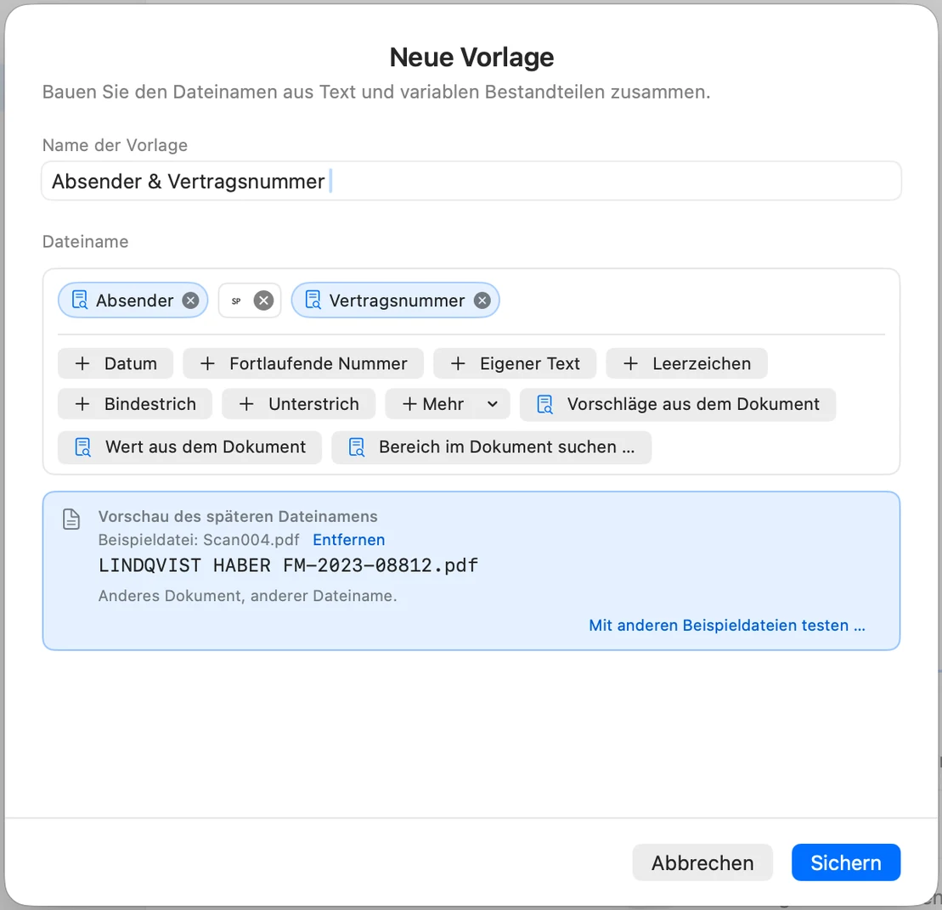Click the document search icon on Absender token
The width and height of the screenshot is (942, 910).
[80, 300]
